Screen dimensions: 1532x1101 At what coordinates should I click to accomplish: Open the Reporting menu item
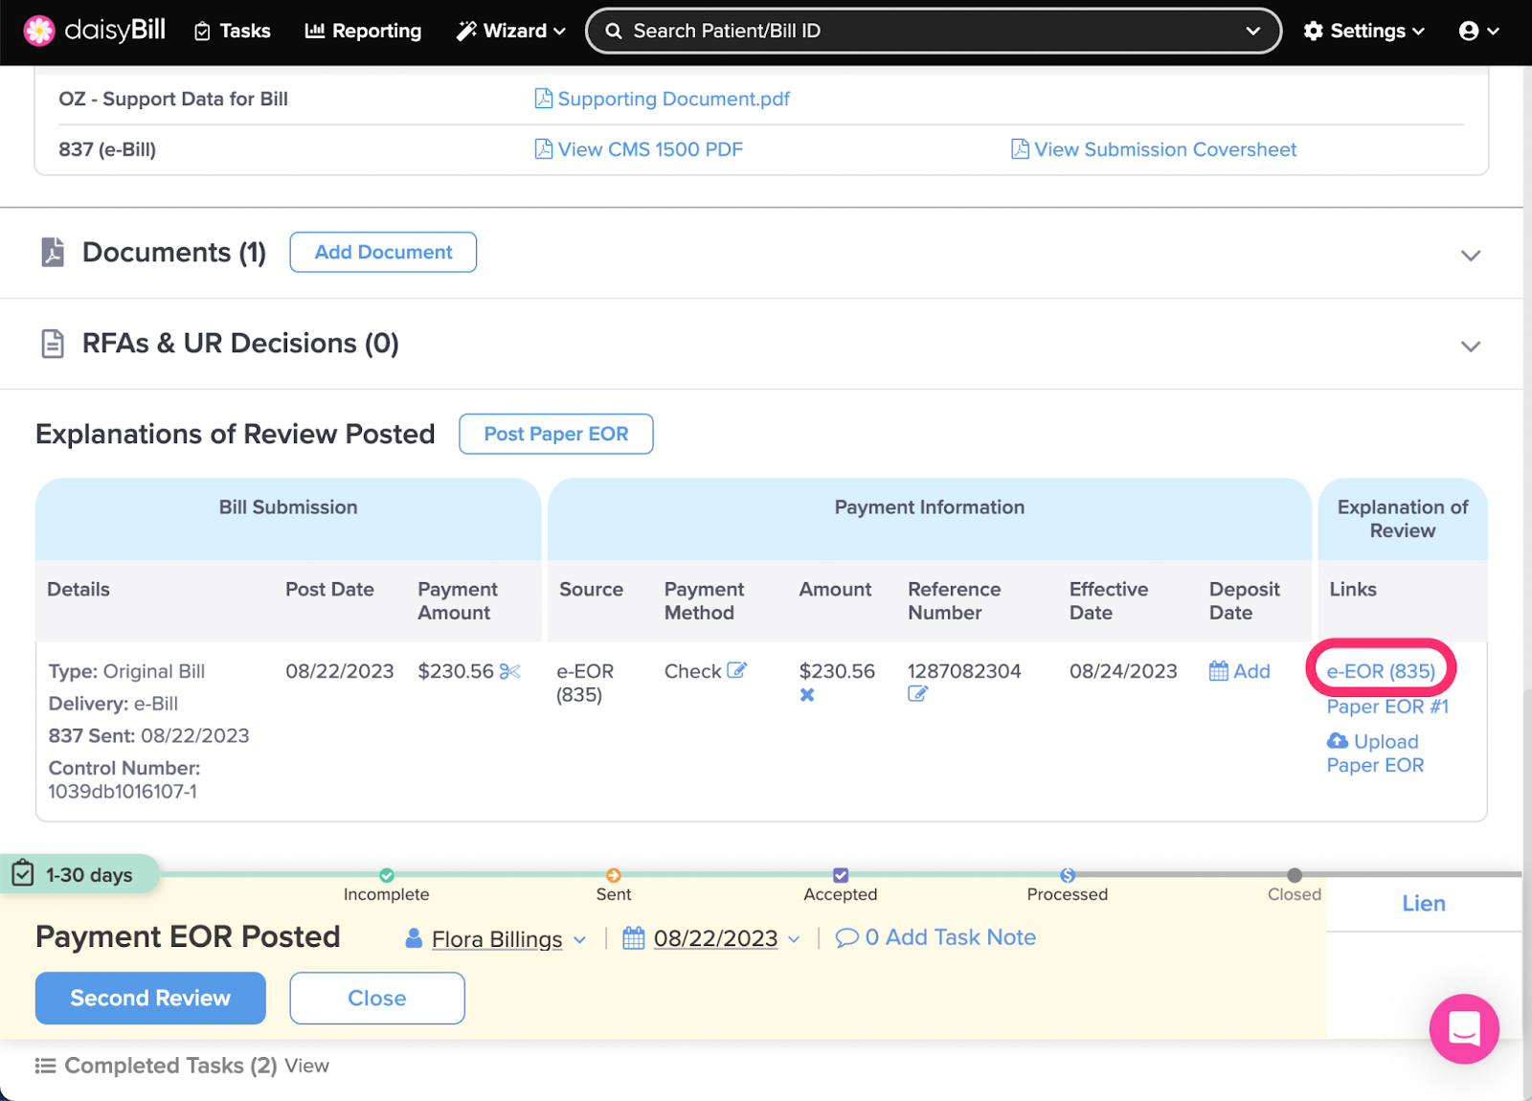[363, 31]
